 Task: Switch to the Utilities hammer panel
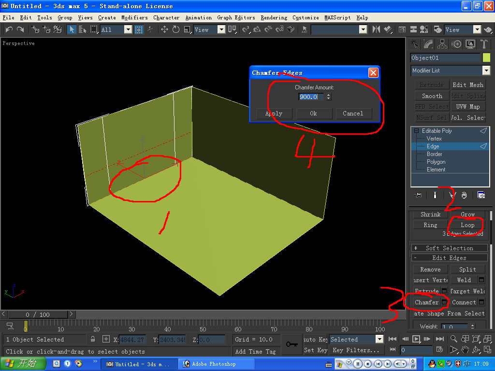pyautogui.click(x=483, y=44)
